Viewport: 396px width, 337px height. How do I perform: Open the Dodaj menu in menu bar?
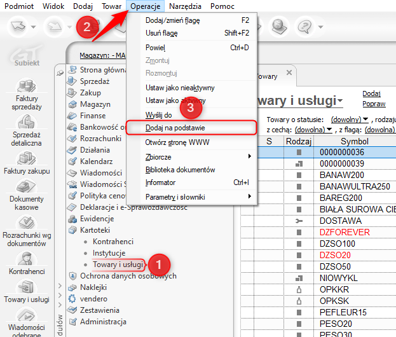point(83,6)
